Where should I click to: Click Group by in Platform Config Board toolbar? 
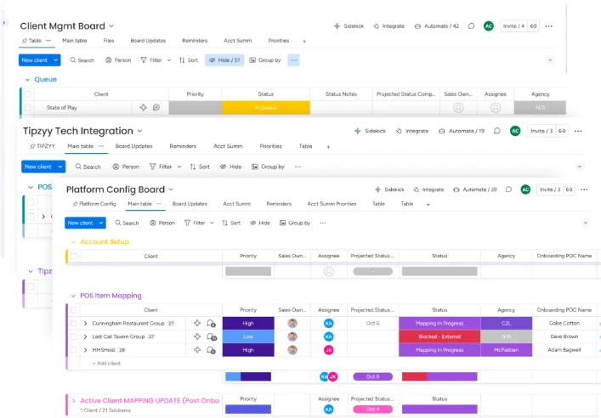click(294, 223)
